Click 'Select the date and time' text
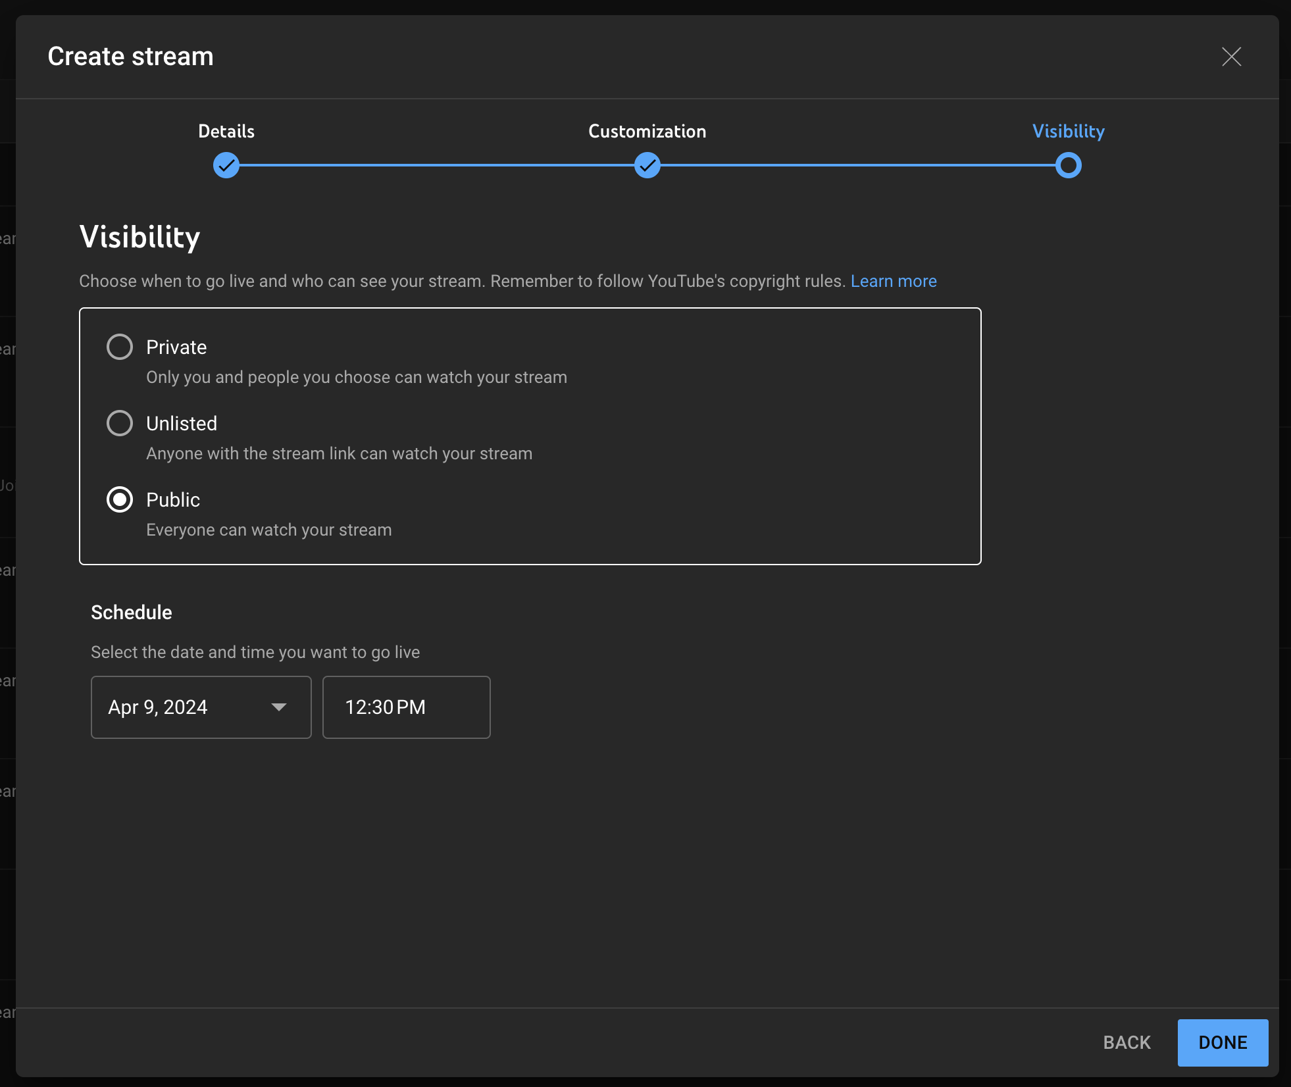The image size is (1291, 1087). [x=255, y=652]
